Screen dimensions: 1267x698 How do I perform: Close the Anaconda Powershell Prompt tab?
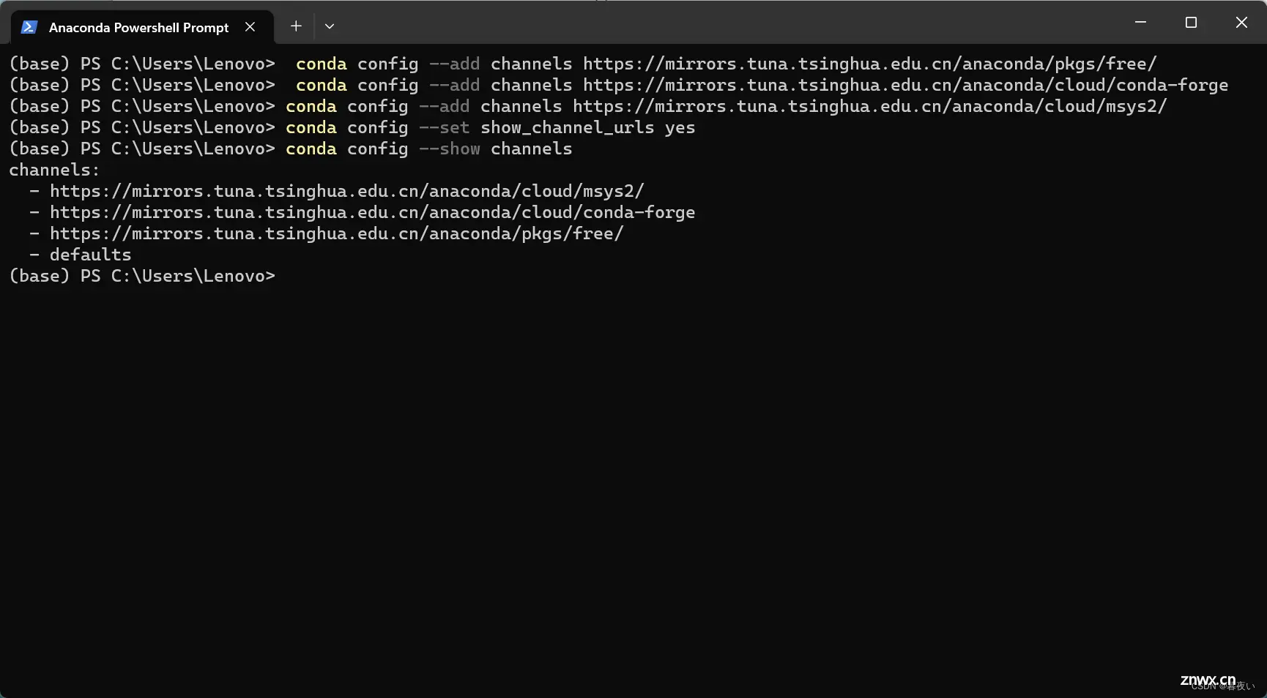[x=250, y=27]
